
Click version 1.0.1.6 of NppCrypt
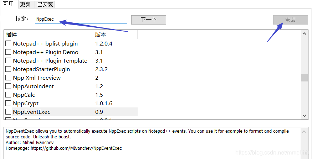click(x=104, y=103)
